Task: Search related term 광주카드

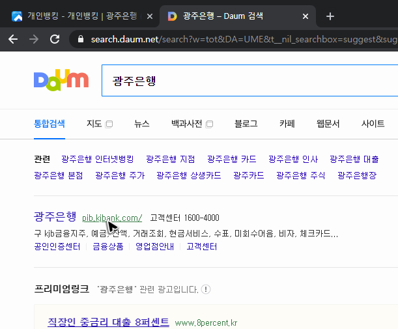Action: pos(249,175)
